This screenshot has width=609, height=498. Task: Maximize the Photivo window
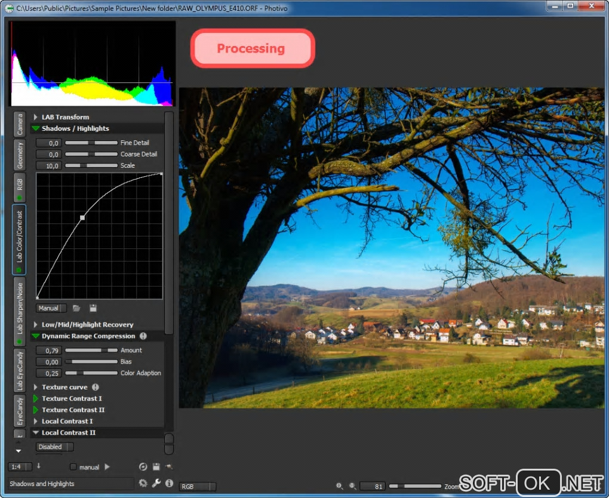click(571, 6)
